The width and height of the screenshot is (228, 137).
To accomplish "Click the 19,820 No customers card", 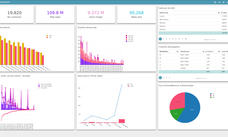I will point(17,14).
